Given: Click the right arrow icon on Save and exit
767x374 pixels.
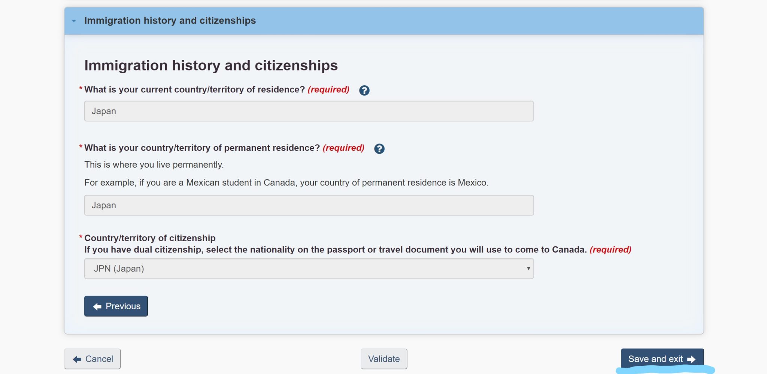Looking at the screenshot, I should coord(691,359).
